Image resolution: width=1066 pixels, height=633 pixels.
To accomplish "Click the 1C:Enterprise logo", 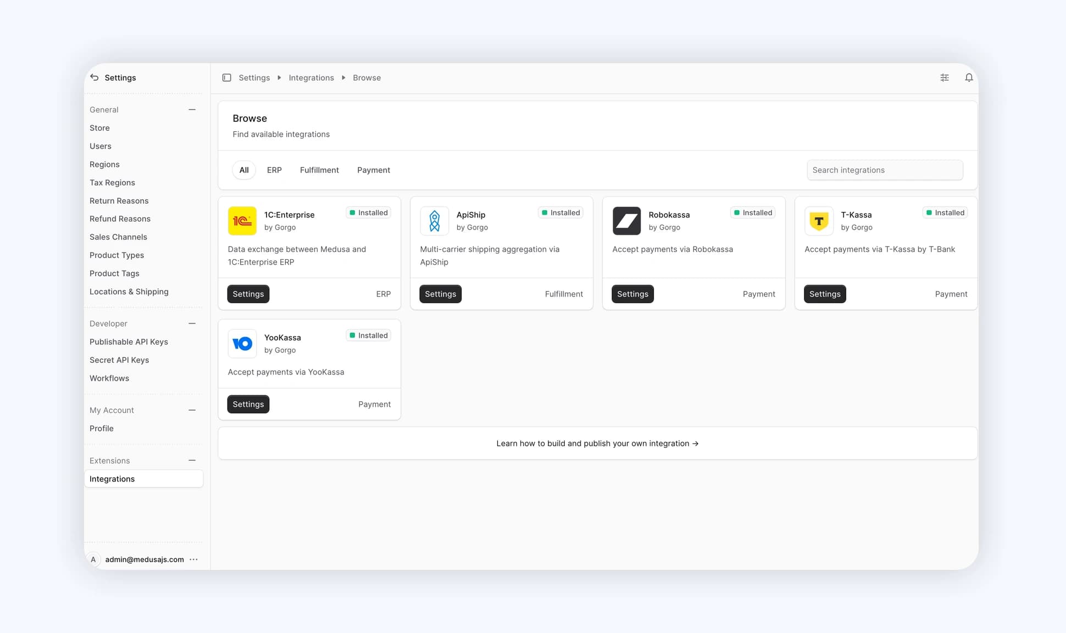I will (242, 221).
